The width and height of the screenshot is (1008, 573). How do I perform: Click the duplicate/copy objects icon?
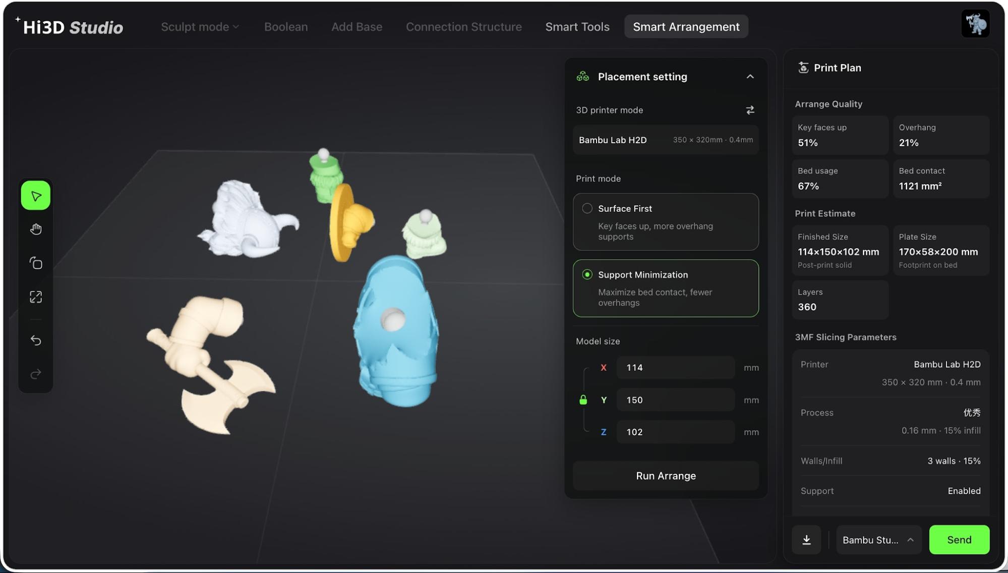coord(36,263)
